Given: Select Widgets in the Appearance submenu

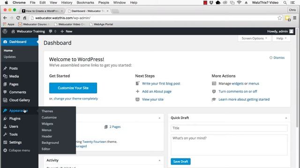Looking at the screenshot, I should [x=47, y=124].
